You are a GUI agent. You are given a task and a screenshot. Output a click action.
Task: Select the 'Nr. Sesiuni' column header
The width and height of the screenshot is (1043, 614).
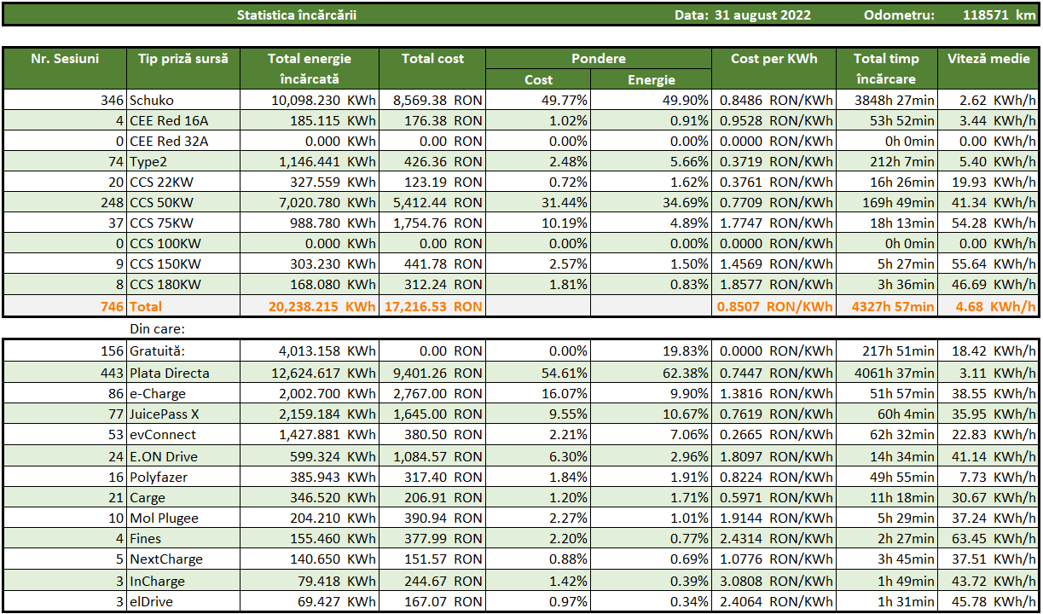(x=65, y=59)
